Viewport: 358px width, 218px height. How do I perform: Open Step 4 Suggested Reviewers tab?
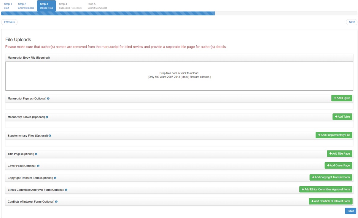point(70,6)
